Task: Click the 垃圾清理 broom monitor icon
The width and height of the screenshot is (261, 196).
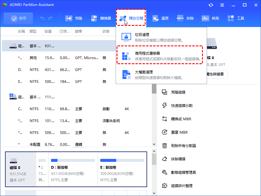Action: (126, 37)
